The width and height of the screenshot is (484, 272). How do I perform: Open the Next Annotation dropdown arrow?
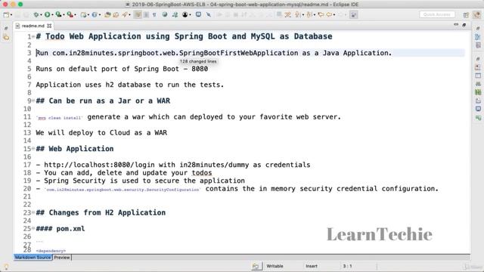(x=302, y=15)
